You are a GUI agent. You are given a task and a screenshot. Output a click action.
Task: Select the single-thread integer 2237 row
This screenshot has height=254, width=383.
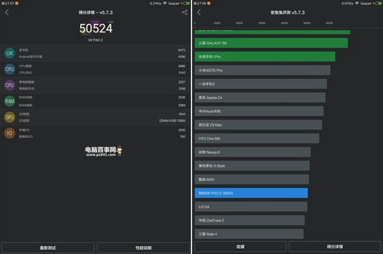coord(102,82)
